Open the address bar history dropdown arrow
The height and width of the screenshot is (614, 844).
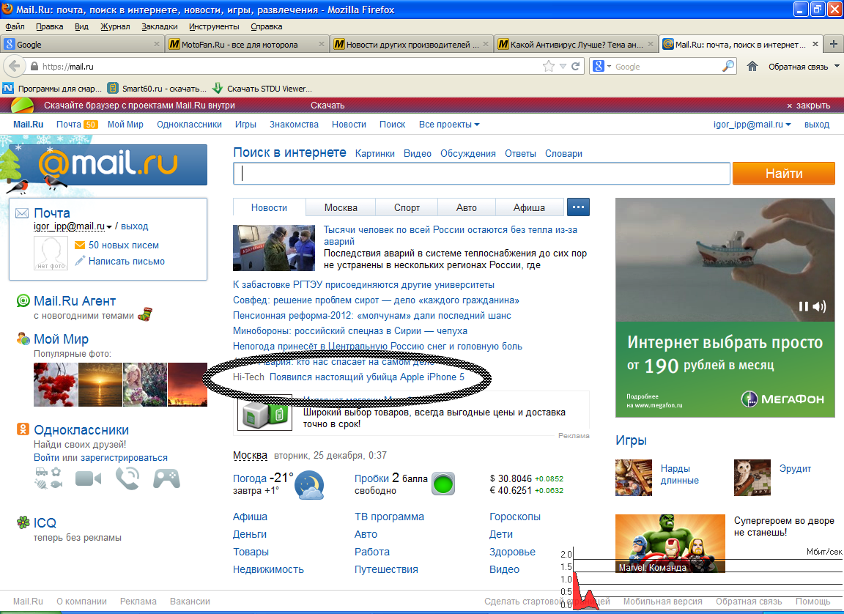(x=563, y=66)
